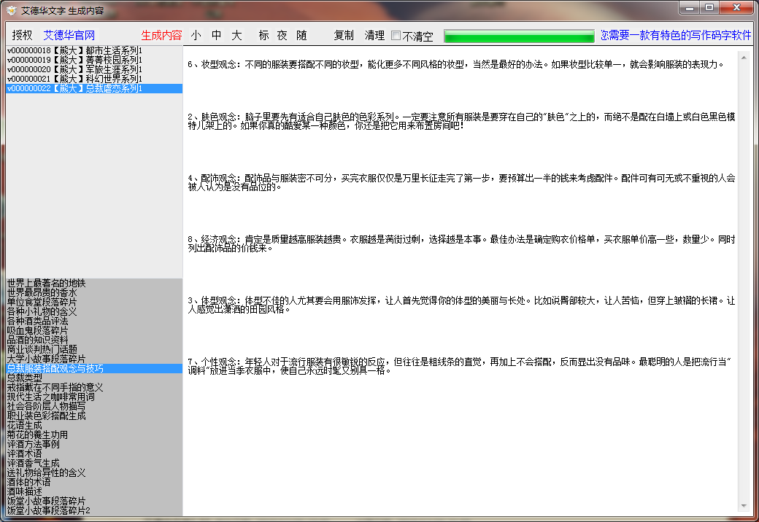This screenshot has width=759, height=522.
Task: Select the 酒味描述 item
Action: (x=94, y=491)
